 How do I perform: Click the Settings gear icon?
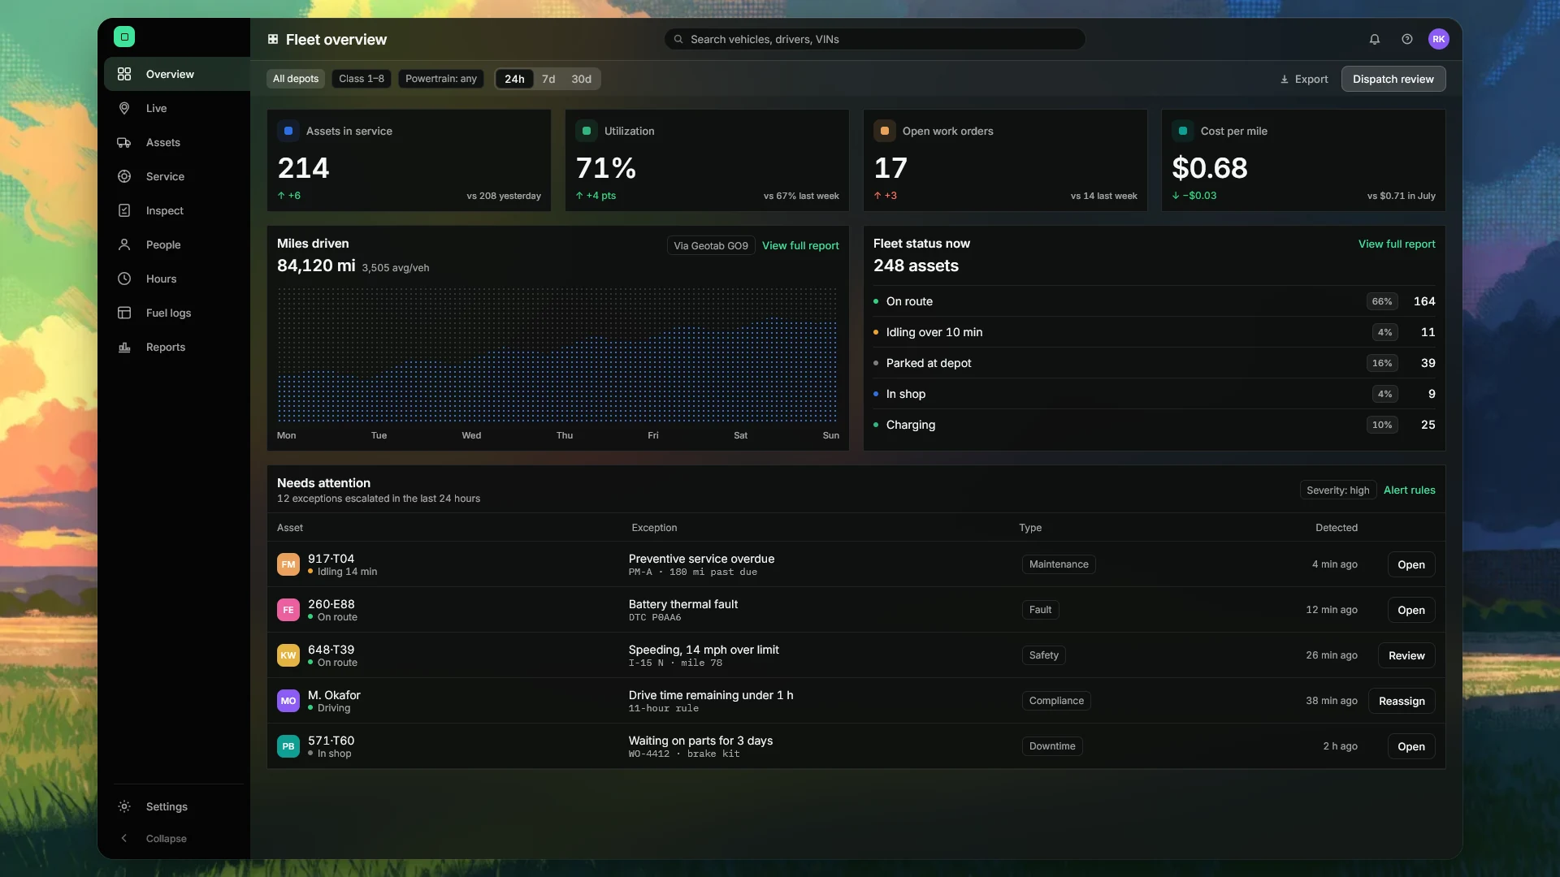[124, 806]
